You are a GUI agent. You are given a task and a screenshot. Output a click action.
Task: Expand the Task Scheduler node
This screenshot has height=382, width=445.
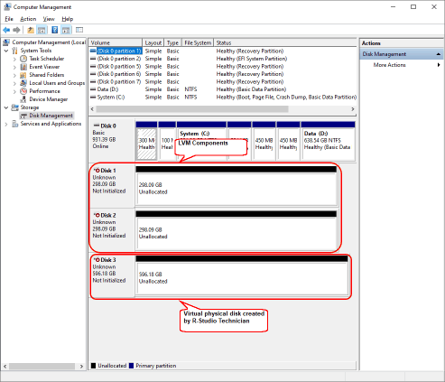[14, 59]
